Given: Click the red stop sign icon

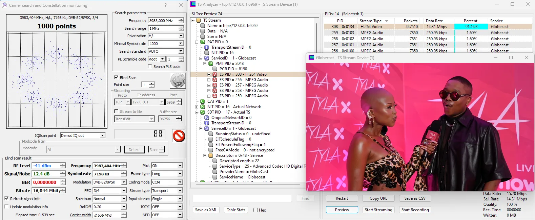Looking at the screenshot, I should 179,136.
